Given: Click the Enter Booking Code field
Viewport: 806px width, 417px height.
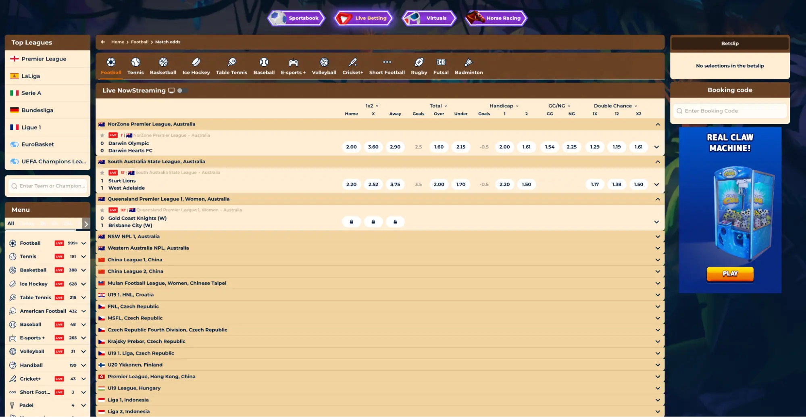Looking at the screenshot, I should pyautogui.click(x=729, y=111).
